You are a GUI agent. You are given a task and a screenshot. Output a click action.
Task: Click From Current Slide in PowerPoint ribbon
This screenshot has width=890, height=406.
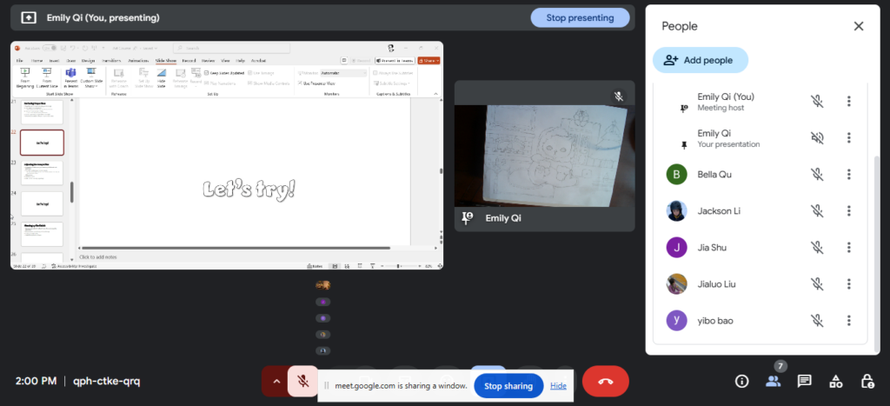click(x=47, y=77)
